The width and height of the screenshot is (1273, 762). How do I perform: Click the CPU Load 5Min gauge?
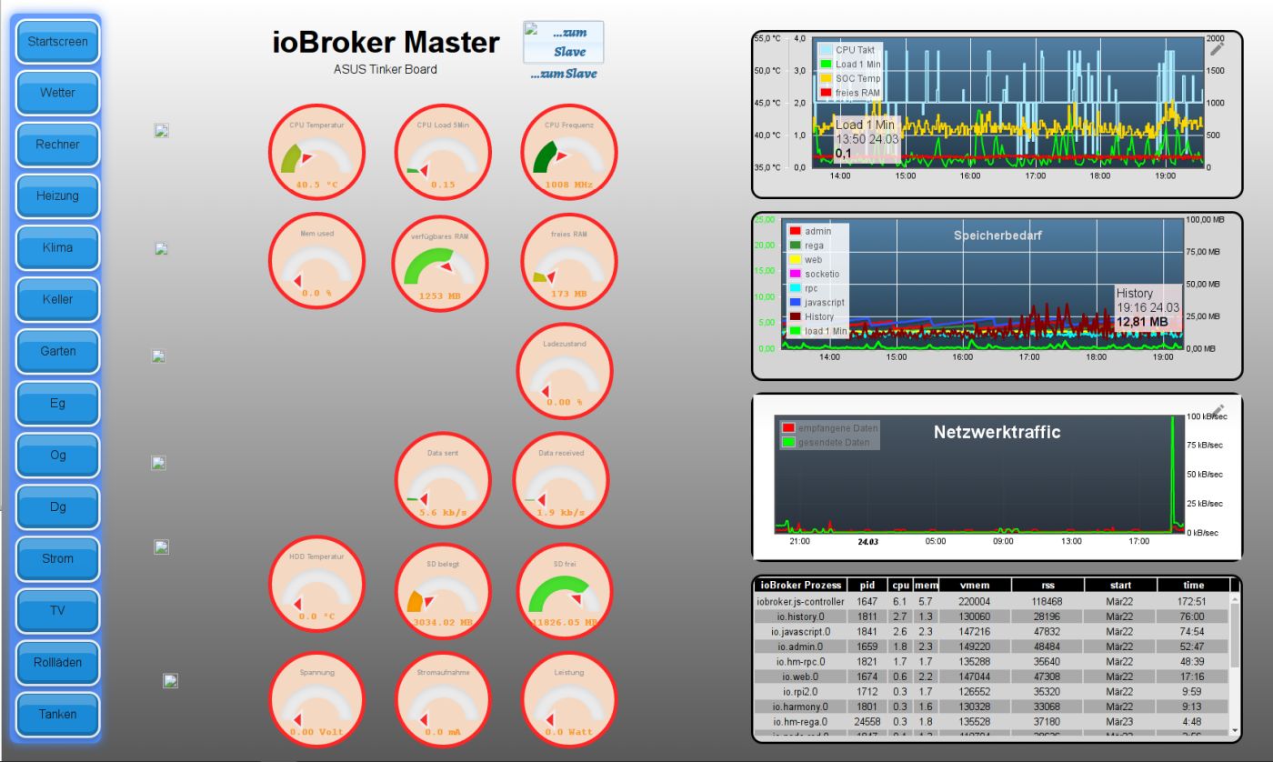click(x=443, y=152)
